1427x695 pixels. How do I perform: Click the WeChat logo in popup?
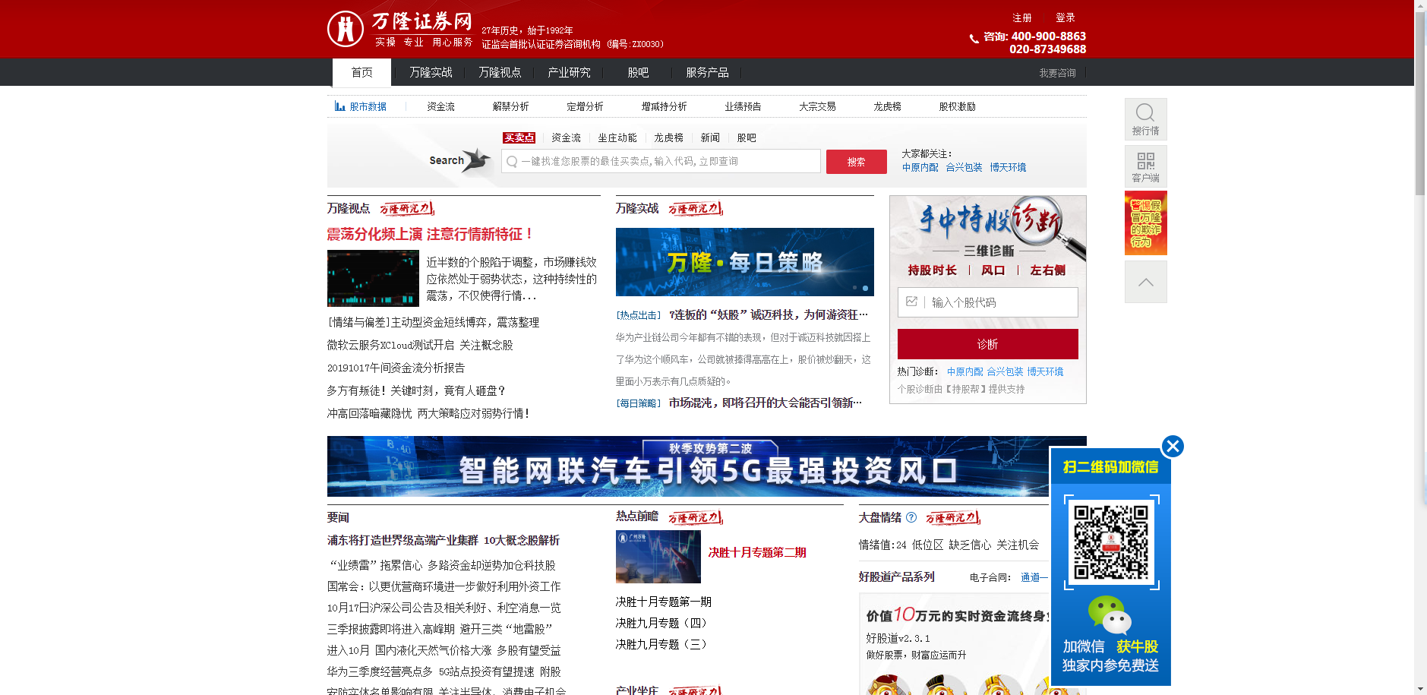pyautogui.click(x=1110, y=615)
